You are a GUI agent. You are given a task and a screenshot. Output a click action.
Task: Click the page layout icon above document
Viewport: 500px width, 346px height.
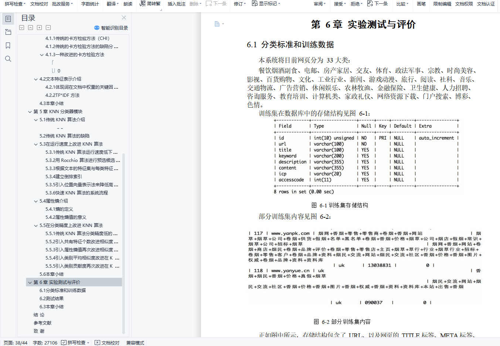click(217, 24)
